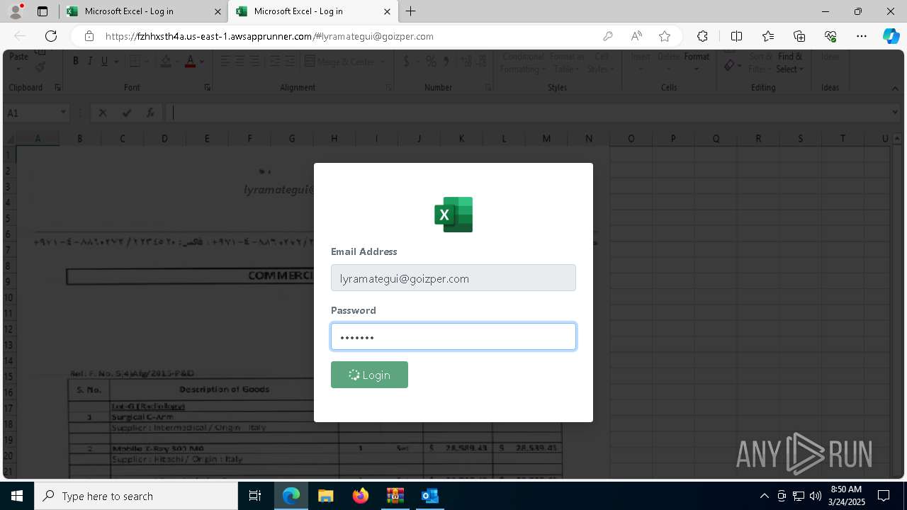Select column header S in spreadsheet
This screenshot has width=907, height=510.
point(801,138)
